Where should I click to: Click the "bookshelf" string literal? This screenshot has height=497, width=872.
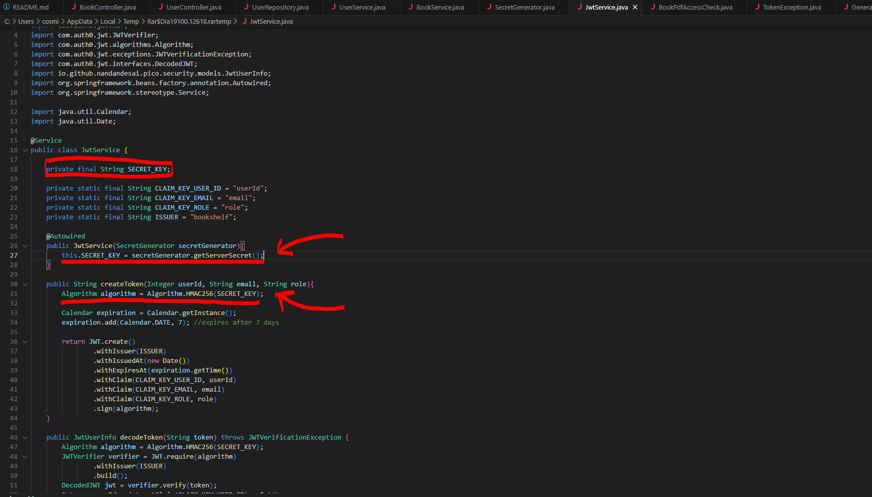click(x=211, y=217)
